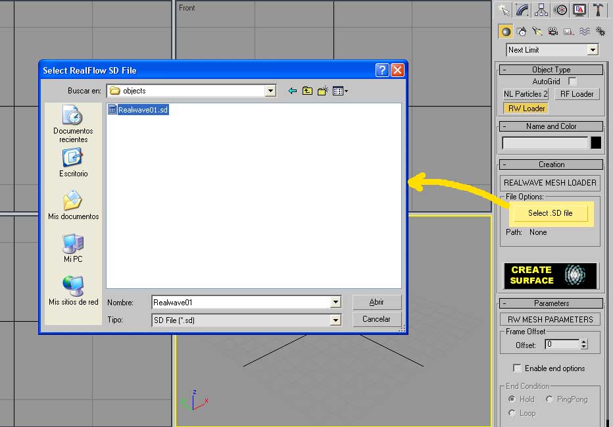Click the RF Loader button
The height and width of the screenshot is (427, 613).
click(x=577, y=94)
